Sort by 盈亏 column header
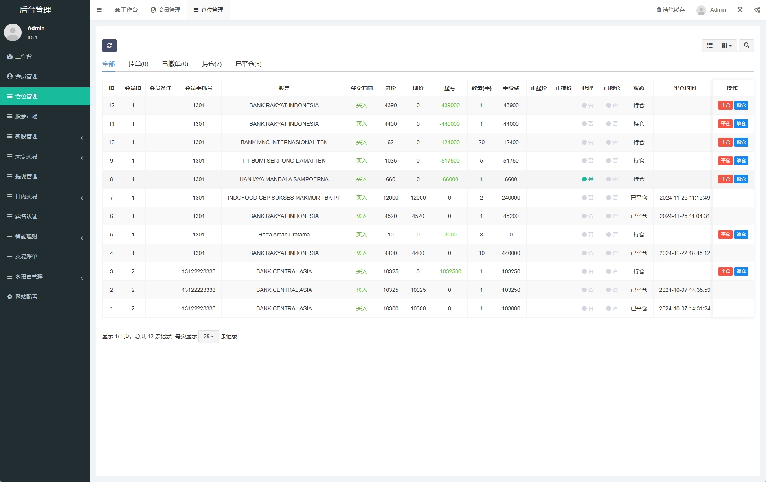The image size is (766, 482). click(449, 88)
